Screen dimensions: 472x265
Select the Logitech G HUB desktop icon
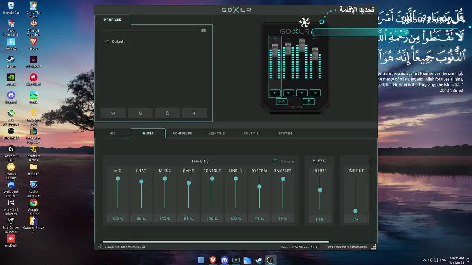coord(11,153)
